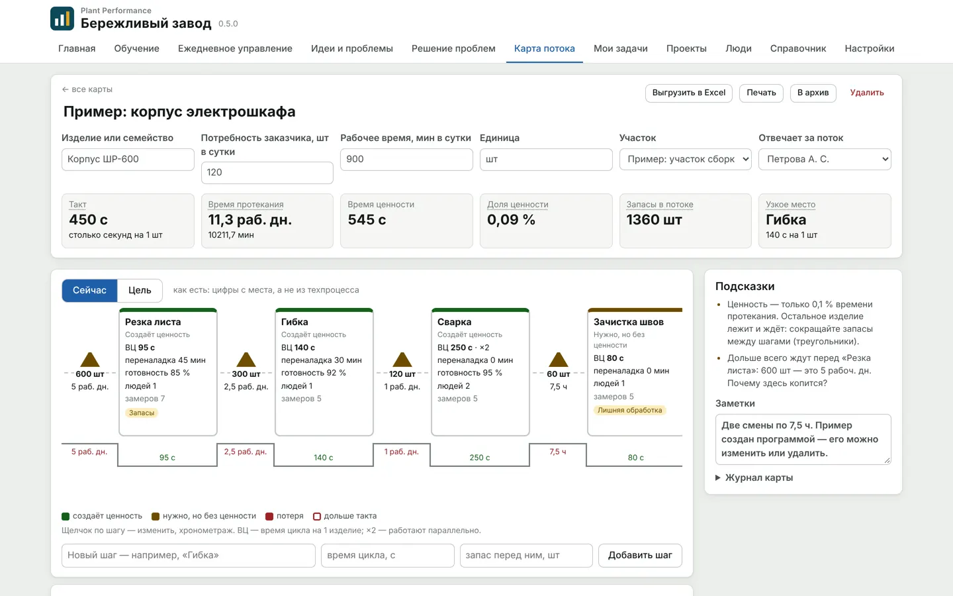The width and height of the screenshot is (953, 596).
Task: Click the «время цикла, с» field
Action: [x=388, y=556]
